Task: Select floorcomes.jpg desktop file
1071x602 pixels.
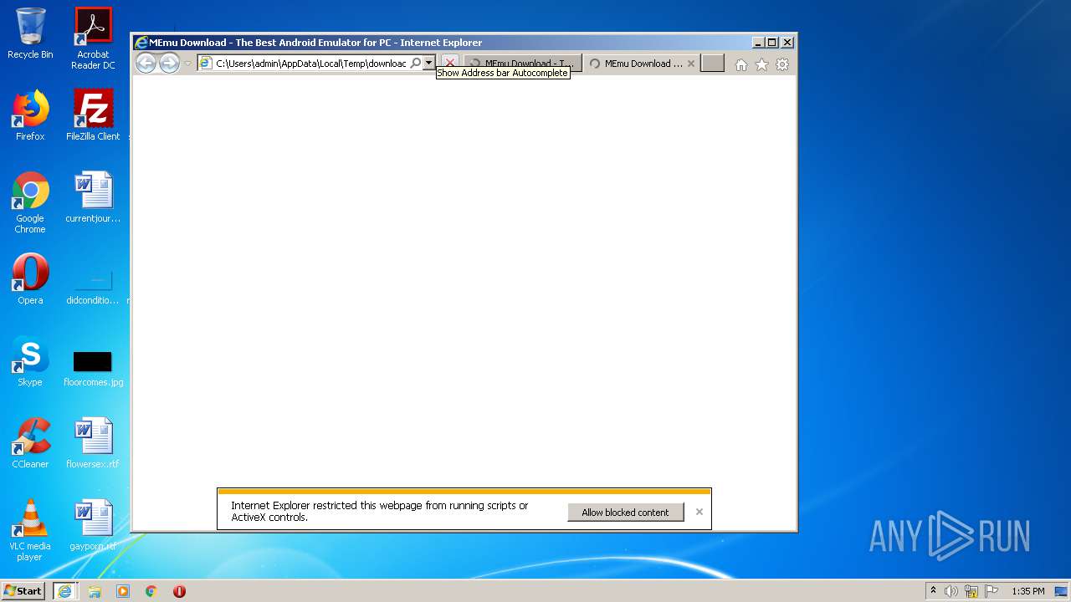Action: tap(93, 367)
